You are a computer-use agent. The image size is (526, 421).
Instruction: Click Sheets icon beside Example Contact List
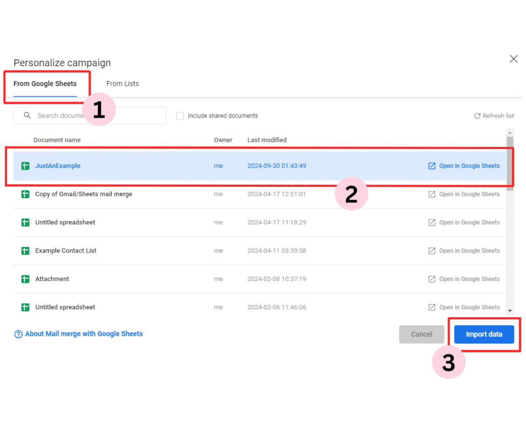[25, 250]
